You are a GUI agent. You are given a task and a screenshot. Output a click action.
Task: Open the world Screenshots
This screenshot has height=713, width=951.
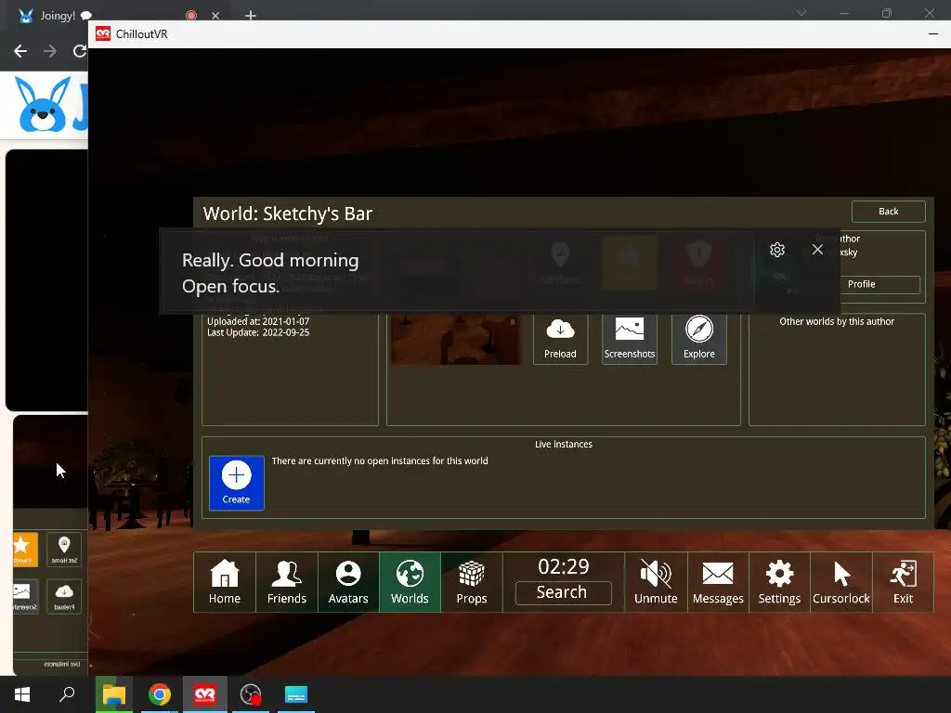(x=630, y=338)
